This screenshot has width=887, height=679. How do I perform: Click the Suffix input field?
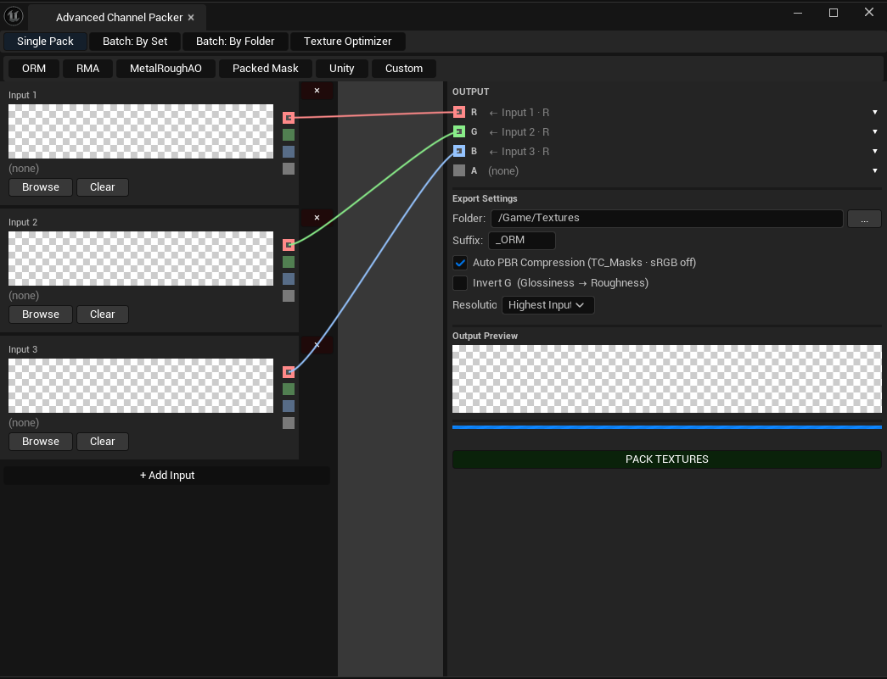tap(521, 240)
